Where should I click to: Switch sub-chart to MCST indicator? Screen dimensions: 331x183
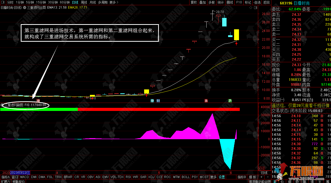204,177
